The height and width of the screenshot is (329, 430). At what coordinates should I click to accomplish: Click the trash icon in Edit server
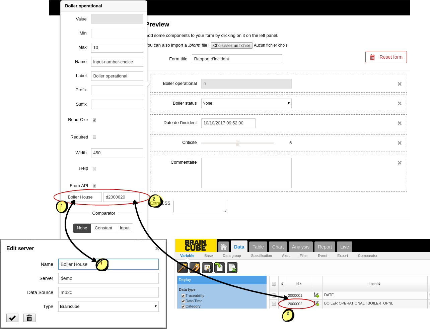pyautogui.click(x=29, y=318)
